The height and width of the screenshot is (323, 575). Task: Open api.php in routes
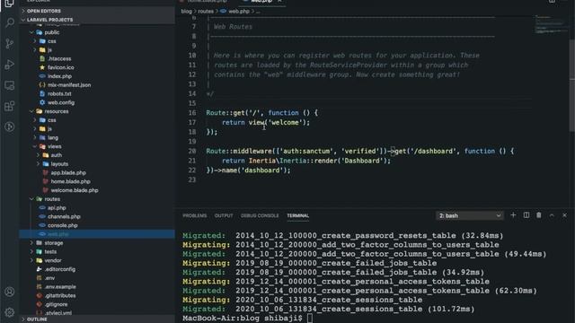tap(57, 208)
